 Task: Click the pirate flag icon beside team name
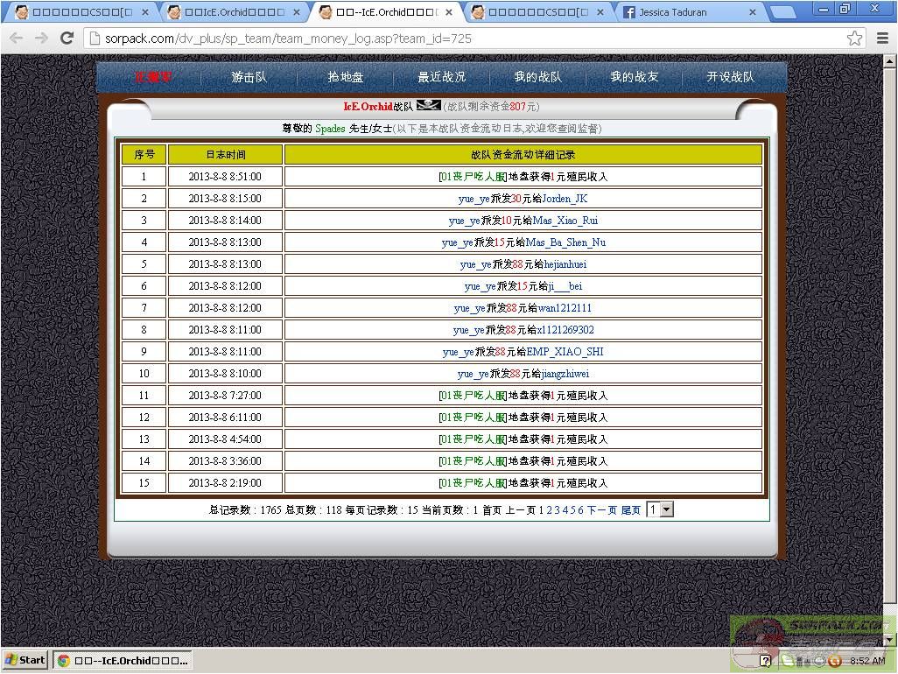point(428,106)
